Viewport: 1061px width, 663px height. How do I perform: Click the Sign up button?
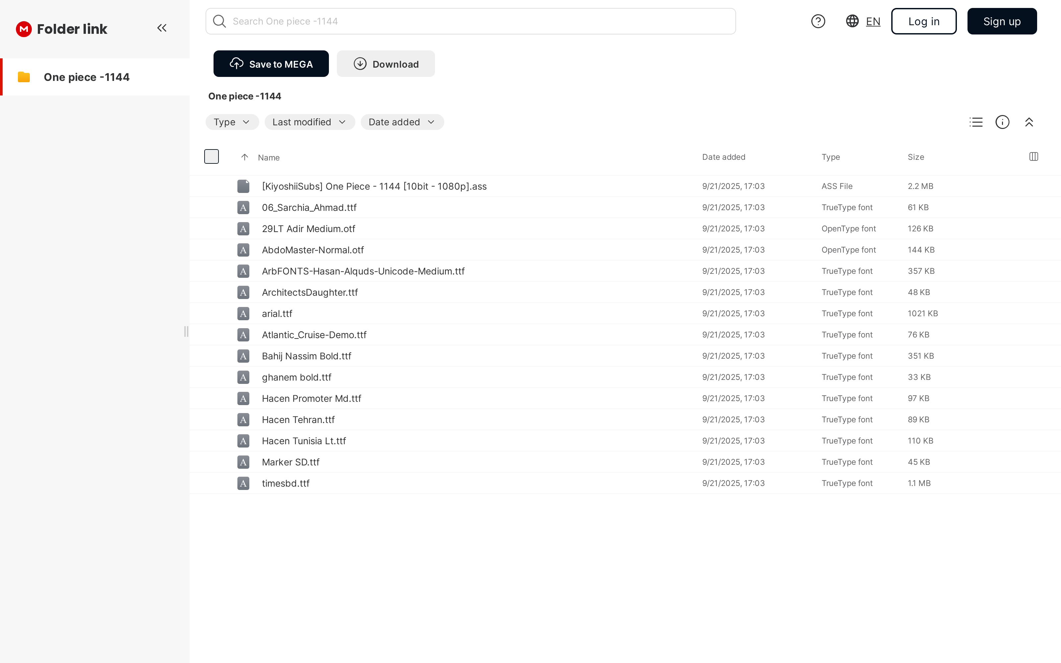point(1002,21)
